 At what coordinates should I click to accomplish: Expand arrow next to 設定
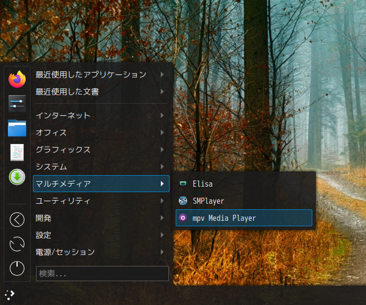pyautogui.click(x=162, y=235)
